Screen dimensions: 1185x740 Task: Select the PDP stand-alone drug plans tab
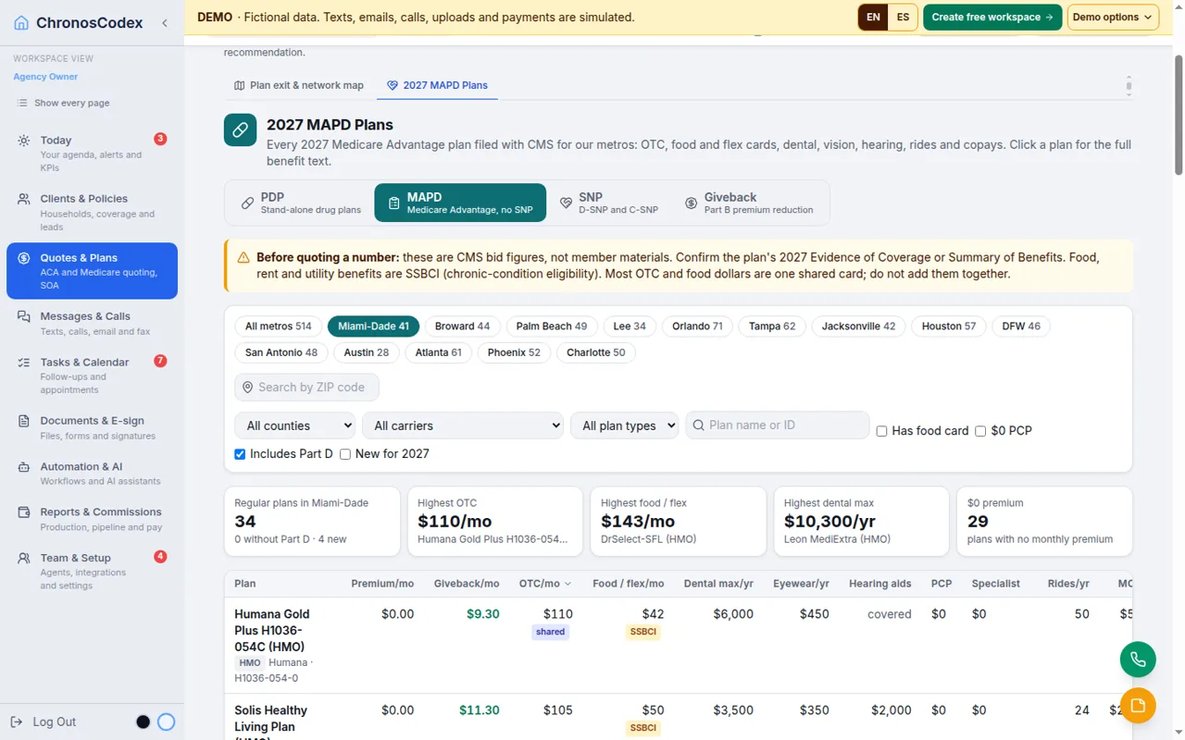tap(300, 203)
